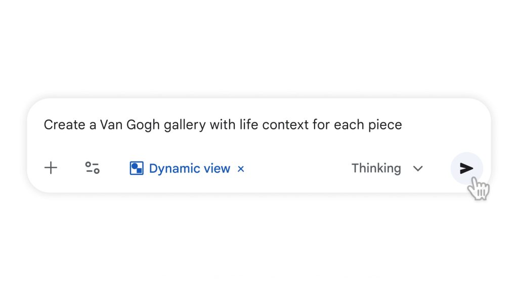Click the circular send button background
This screenshot has height=291, width=518.
466,169
